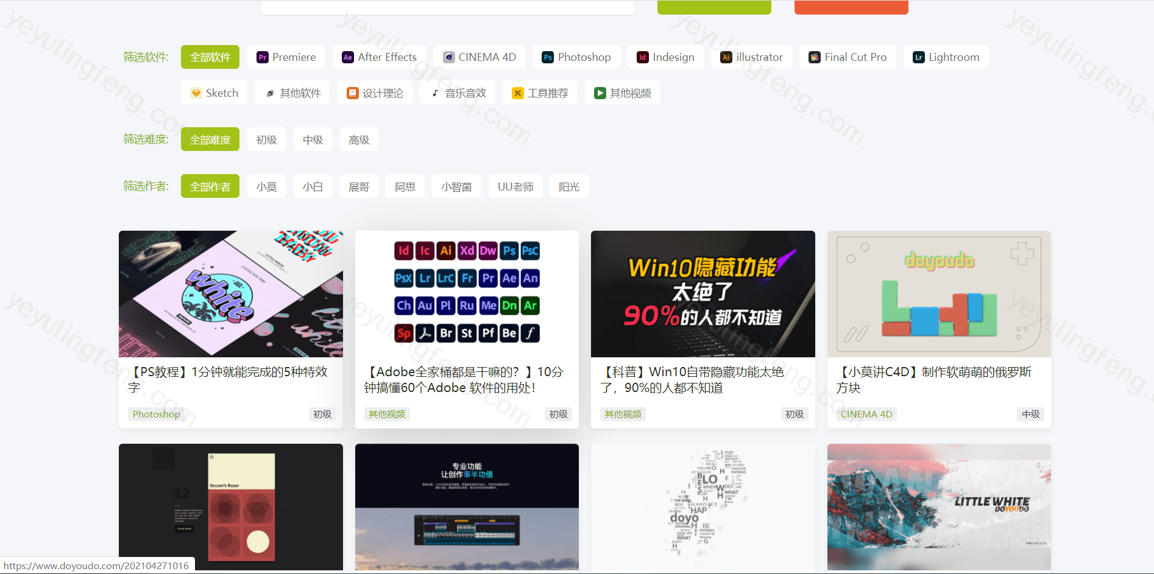Screen dimensions: 1154x574
Task: Select the 全部作者 author filter
Action: point(210,186)
